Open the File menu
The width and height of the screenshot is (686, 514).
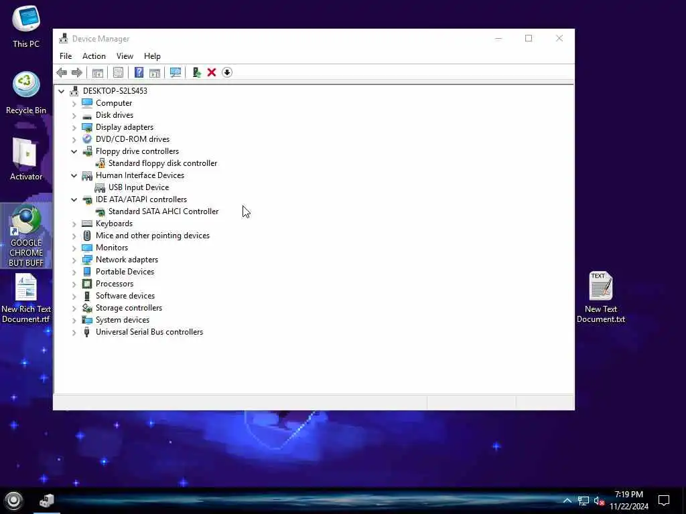click(66, 56)
